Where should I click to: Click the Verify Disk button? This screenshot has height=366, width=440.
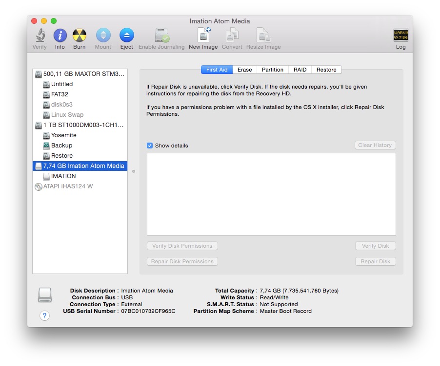click(375, 246)
